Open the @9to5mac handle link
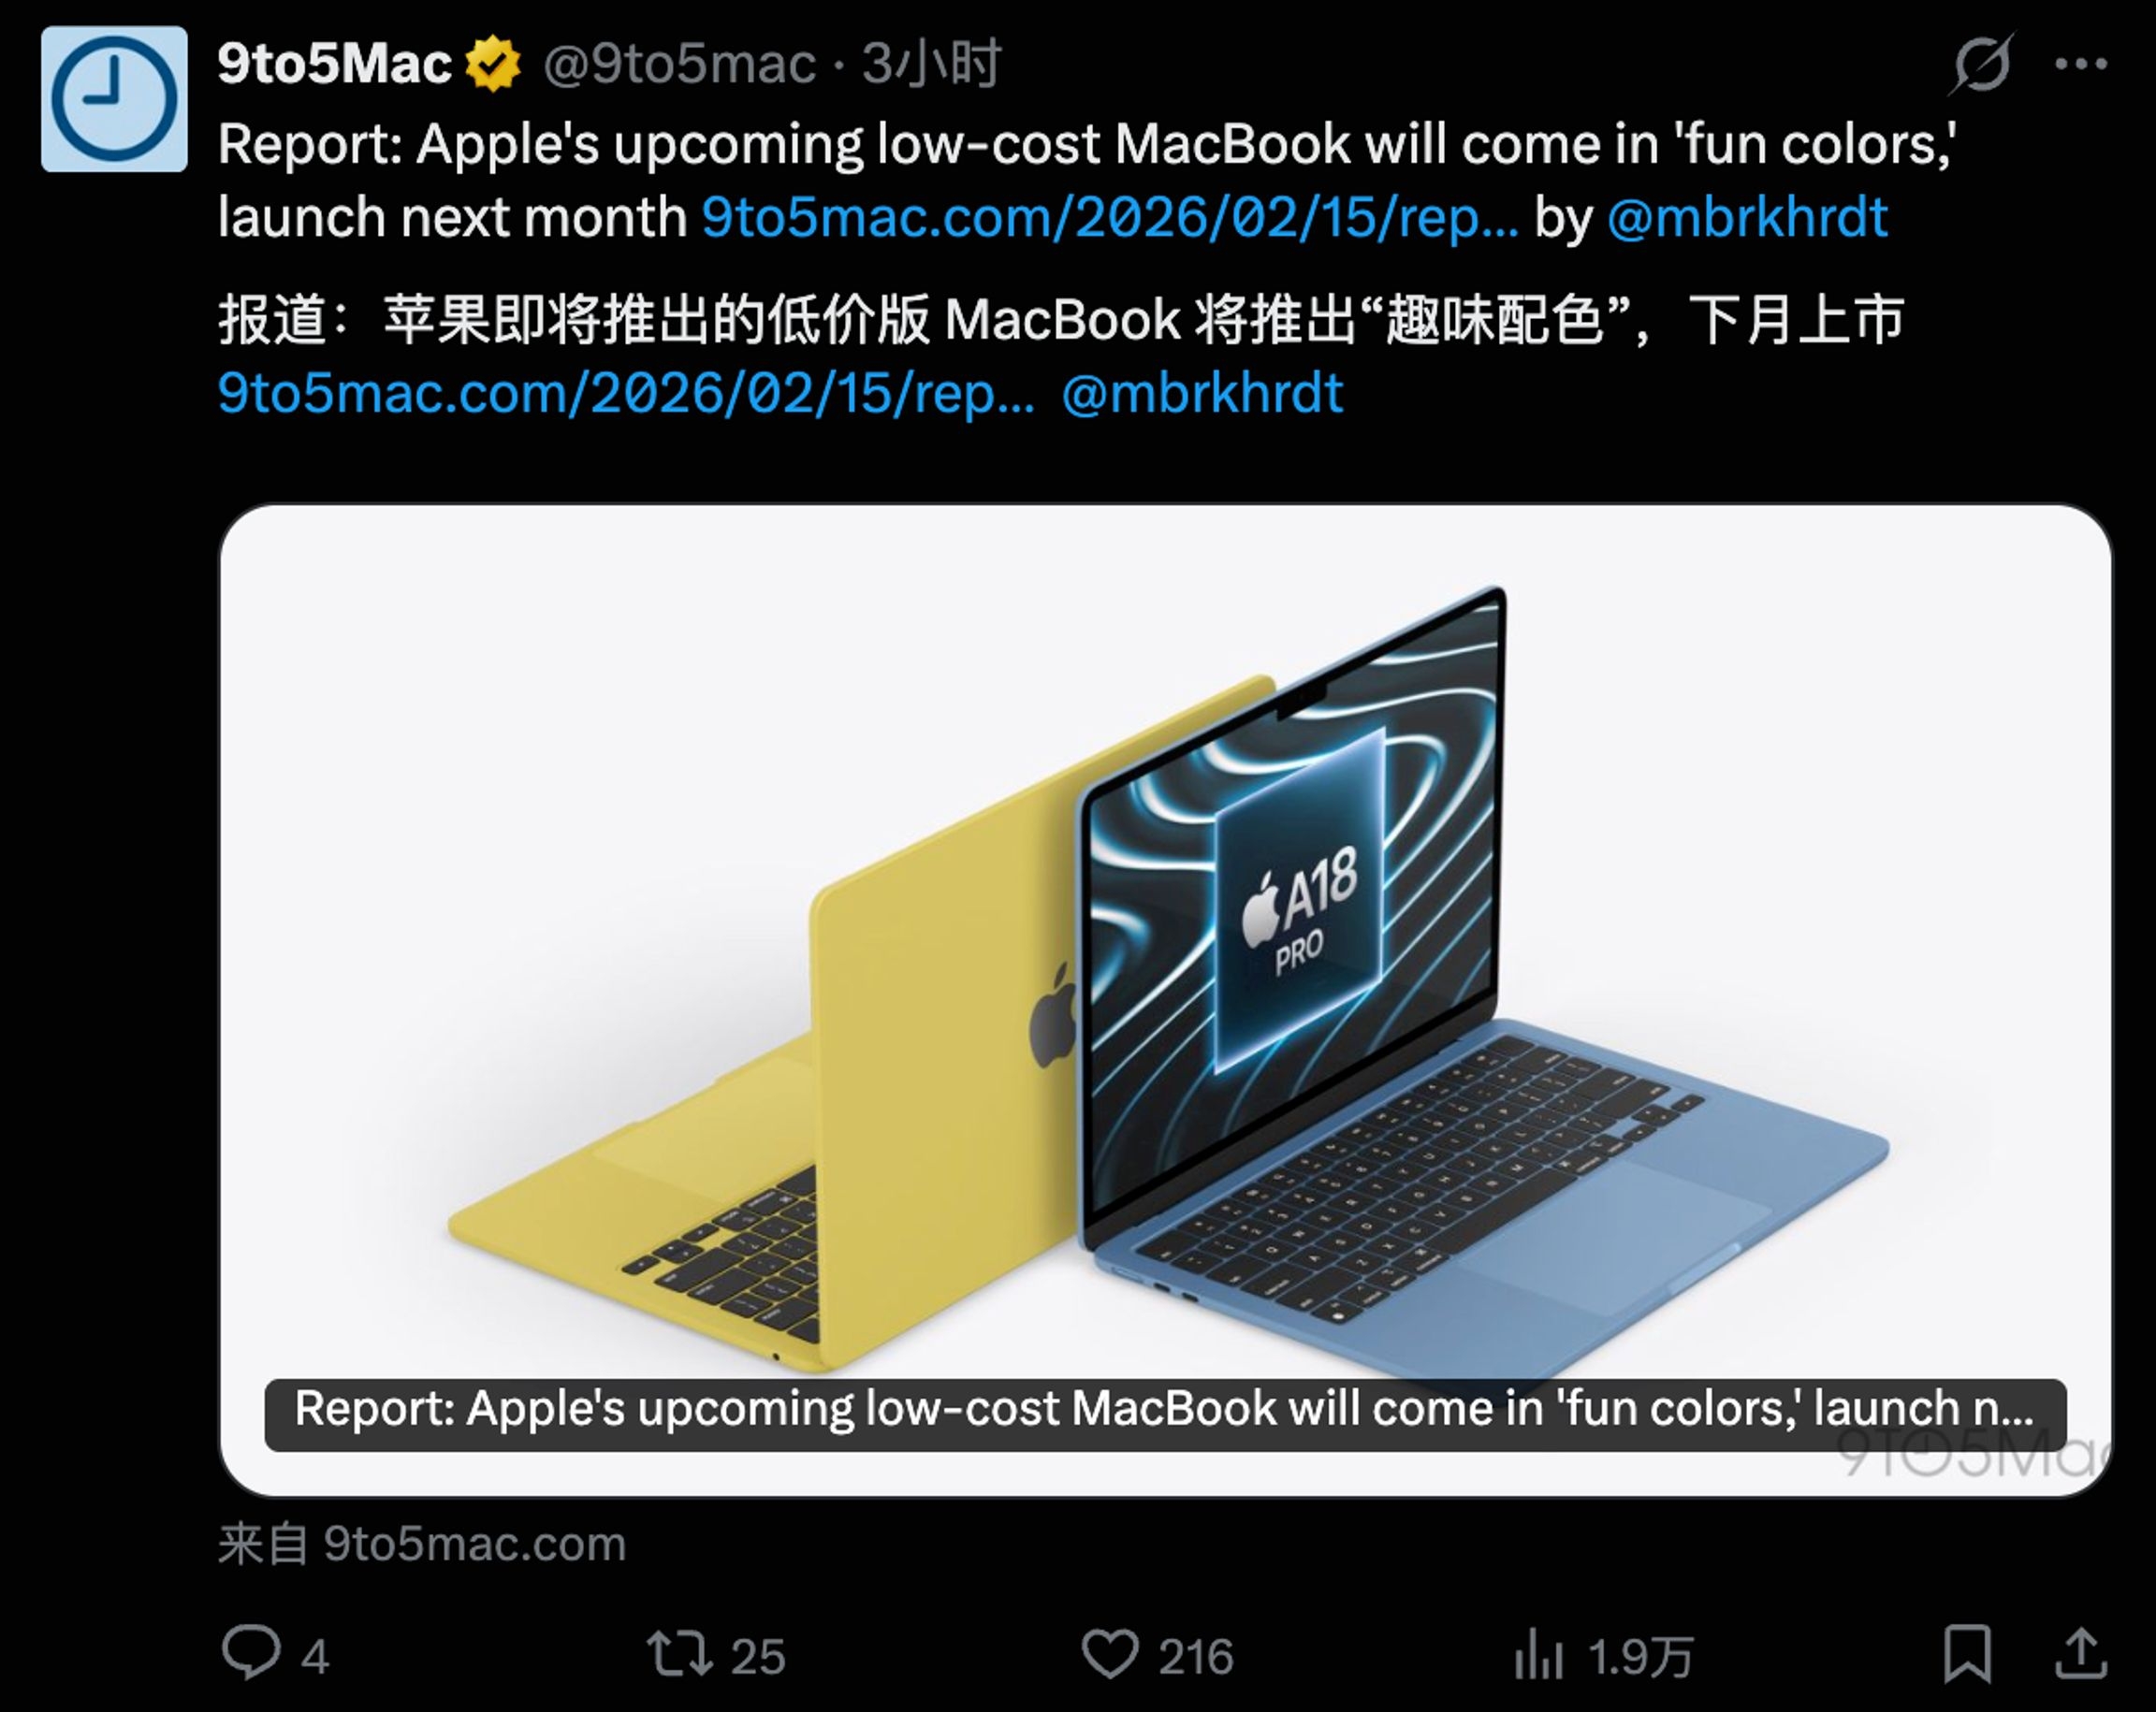The width and height of the screenshot is (2156, 1712). tap(680, 65)
